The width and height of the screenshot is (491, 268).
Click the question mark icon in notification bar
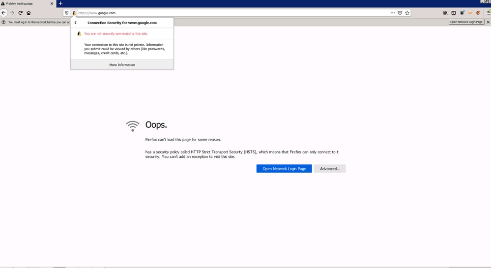pos(3,22)
